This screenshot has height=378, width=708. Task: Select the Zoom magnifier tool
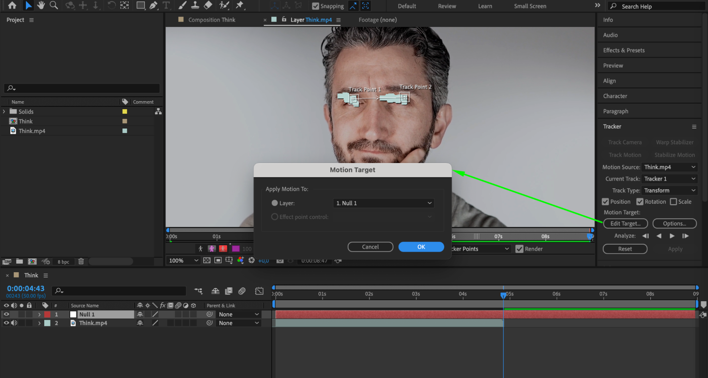[54, 5]
